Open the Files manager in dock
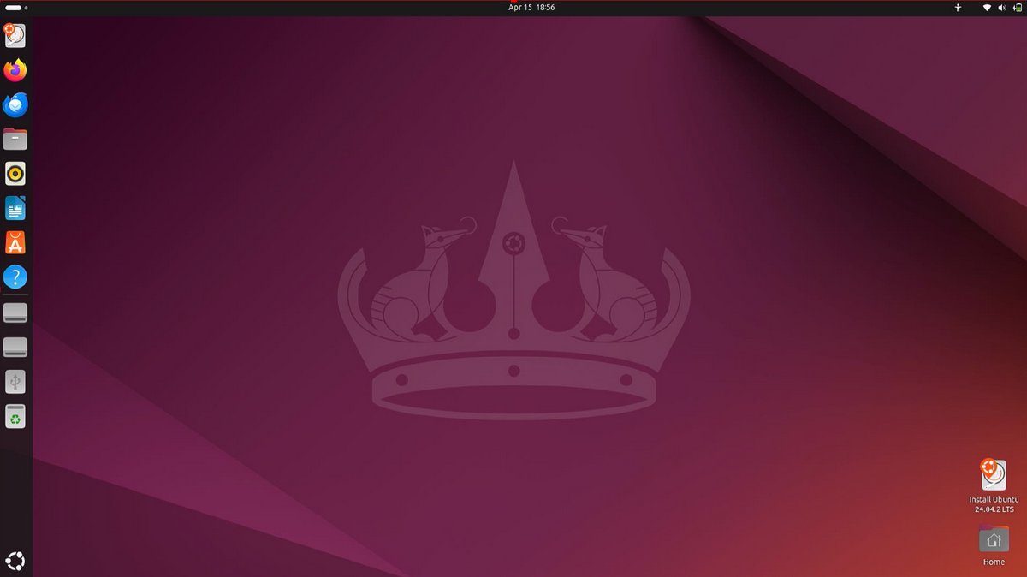 (x=15, y=140)
